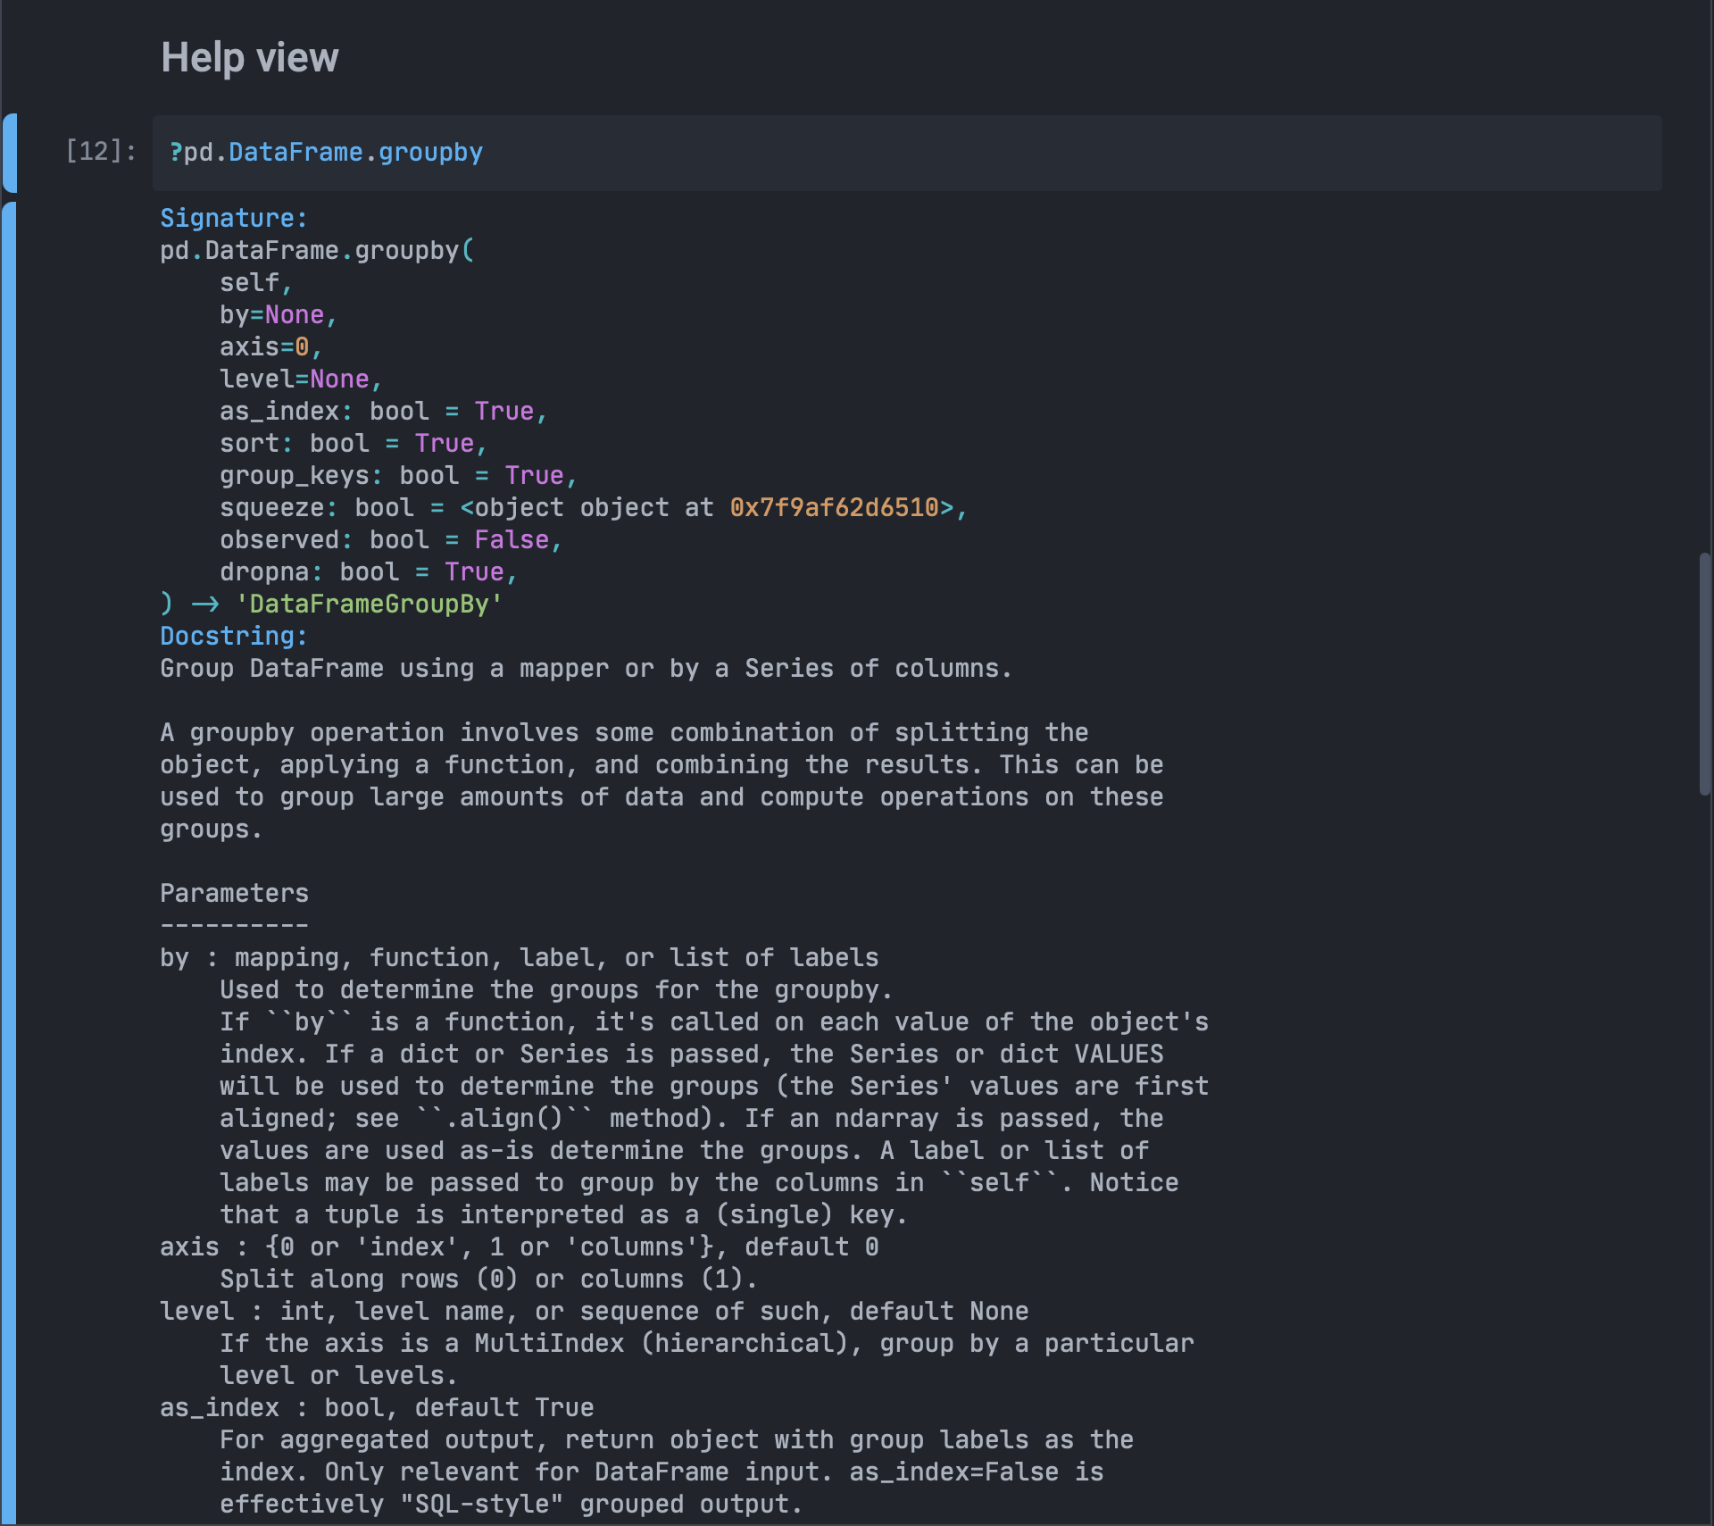Screen dimensions: 1714x1526
Task: Click the Docstring: label in the output
Action: (233, 636)
